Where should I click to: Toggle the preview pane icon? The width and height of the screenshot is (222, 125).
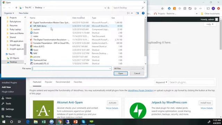click(137, 13)
